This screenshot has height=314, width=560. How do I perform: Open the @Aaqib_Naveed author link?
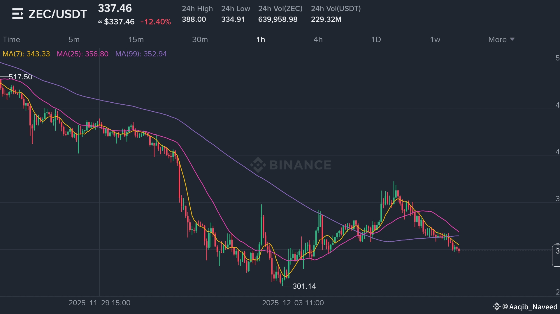(x=530, y=307)
